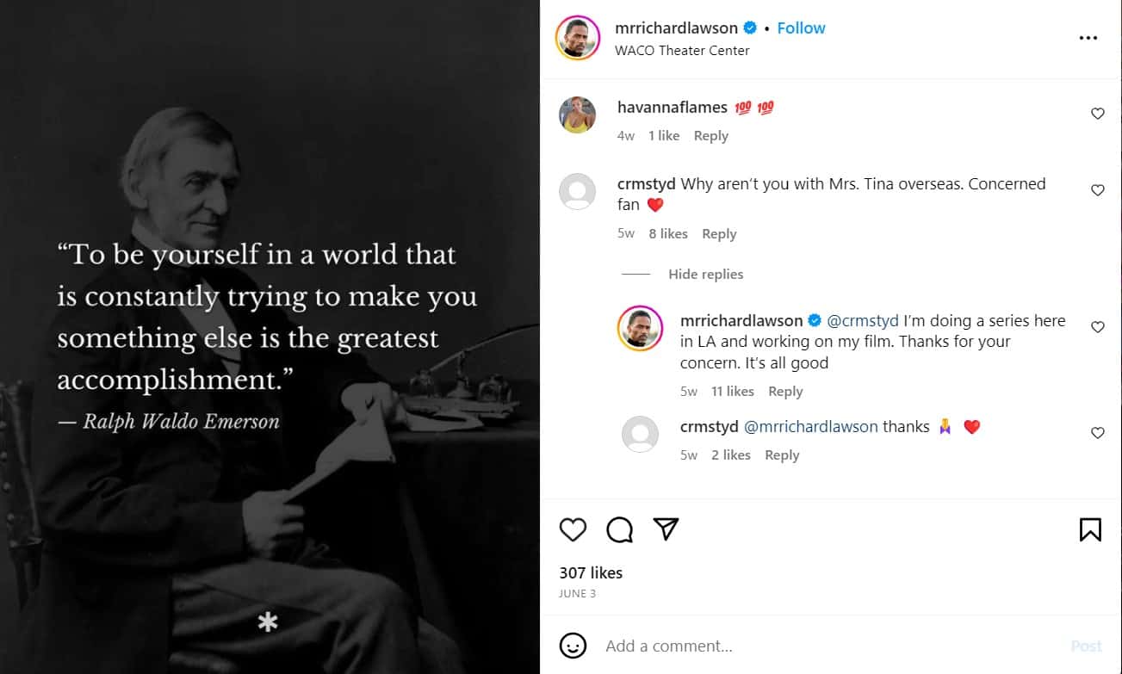
Task: View the 307 likes list
Action: click(x=590, y=572)
